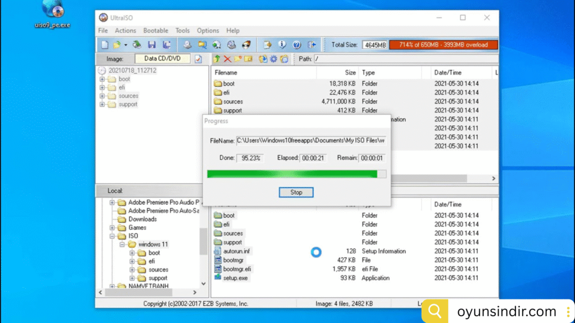Expand the Games folder in the Local tree

(112, 228)
